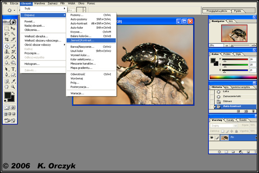This screenshot has height=173, width=259.
Task: Choose Jasność/Kontrast menu entry
Action: click(83, 40)
